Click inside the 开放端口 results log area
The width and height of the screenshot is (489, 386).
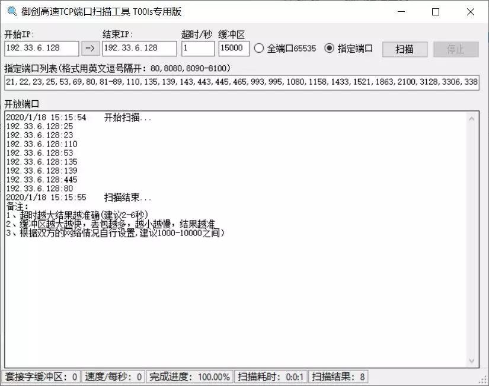tap(237, 285)
